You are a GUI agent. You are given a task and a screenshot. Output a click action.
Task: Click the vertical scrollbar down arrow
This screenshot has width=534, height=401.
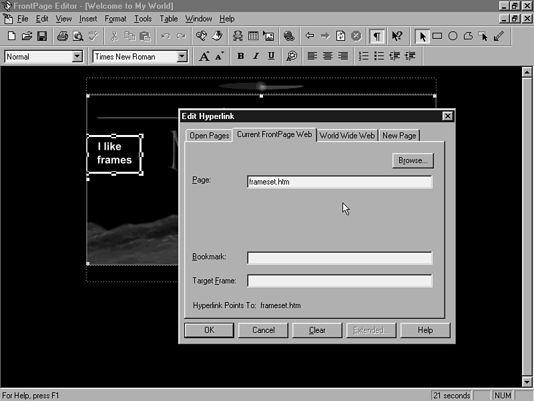[527, 382]
